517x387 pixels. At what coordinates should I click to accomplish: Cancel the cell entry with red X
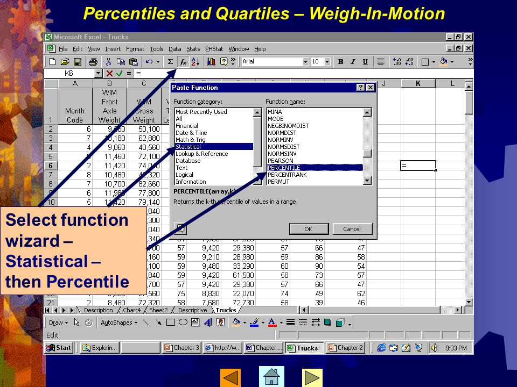click(x=109, y=74)
